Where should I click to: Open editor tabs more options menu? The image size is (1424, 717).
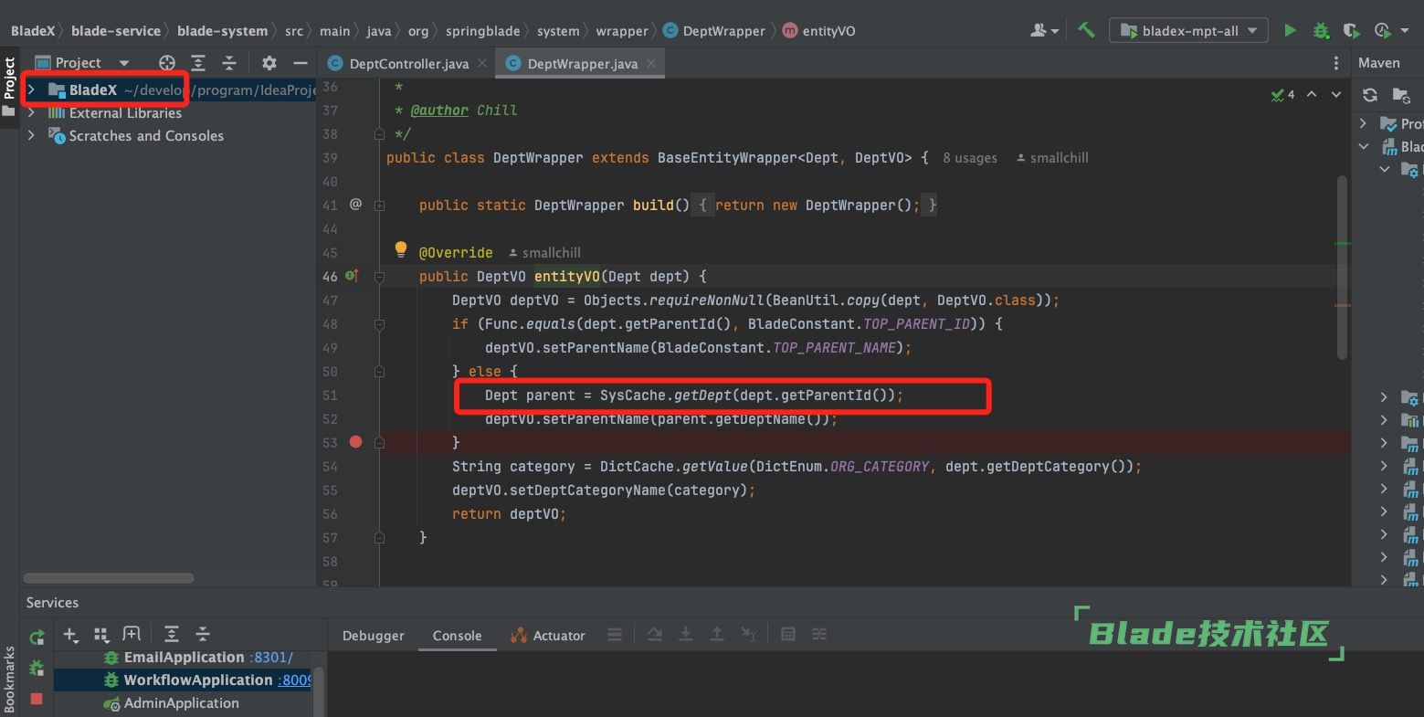(x=1335, y=63)
